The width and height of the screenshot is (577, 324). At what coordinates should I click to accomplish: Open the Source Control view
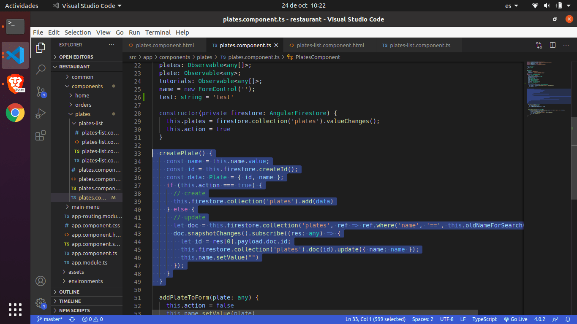tap(41, 92)
